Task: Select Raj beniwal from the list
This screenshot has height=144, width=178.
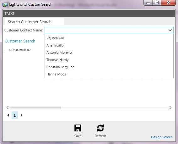Action: tap(109, 38)
